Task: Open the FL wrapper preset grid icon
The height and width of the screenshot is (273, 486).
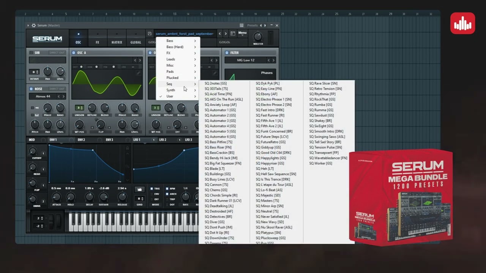Action: (x=241, y=25)
